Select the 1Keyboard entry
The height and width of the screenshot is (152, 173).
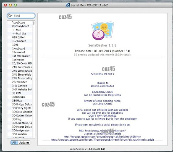20,48
